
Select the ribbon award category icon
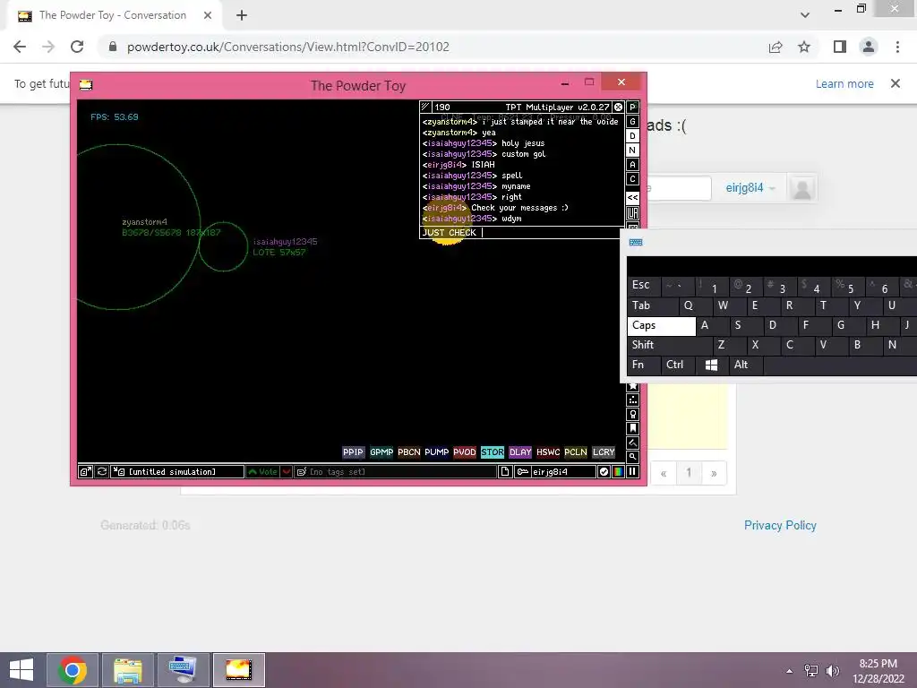point(632,414)
